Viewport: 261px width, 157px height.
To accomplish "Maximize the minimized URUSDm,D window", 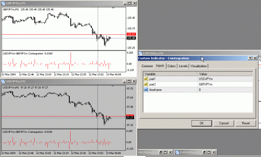I will point(165,152).
